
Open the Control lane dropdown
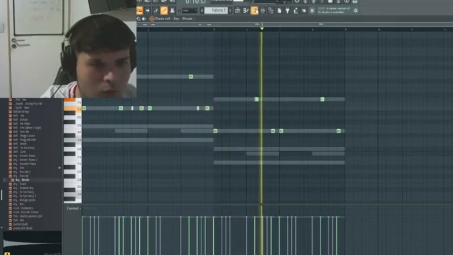coord(73,208)
